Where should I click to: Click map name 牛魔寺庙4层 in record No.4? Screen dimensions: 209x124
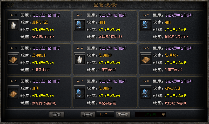coord(107,70)
